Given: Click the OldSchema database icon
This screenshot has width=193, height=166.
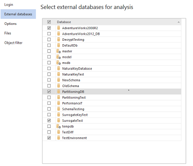Looking at the screenshot, I should [x=58, y=86].
